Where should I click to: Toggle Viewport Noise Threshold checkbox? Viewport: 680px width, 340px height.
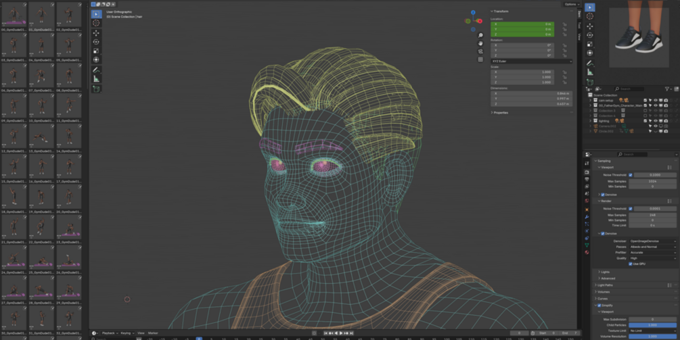click(631, 175)
